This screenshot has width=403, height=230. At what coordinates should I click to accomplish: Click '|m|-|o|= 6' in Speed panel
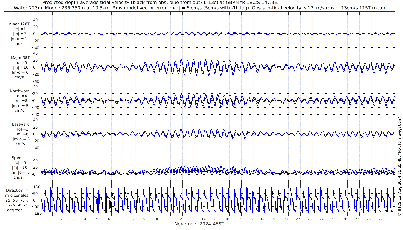pyautogui.click(x=20, y=172)
